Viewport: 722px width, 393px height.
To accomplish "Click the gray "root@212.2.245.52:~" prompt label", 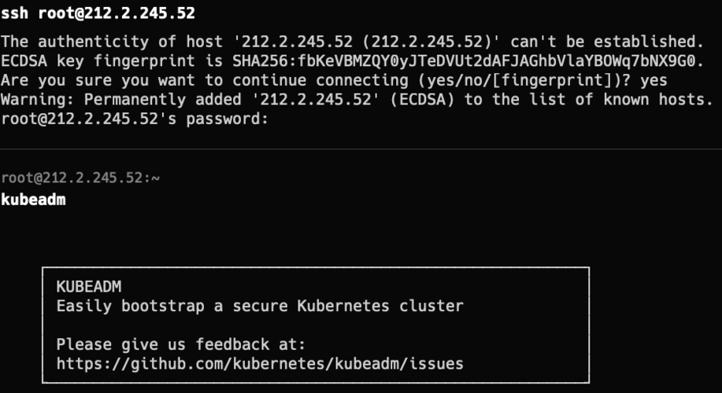I will 80,178.
